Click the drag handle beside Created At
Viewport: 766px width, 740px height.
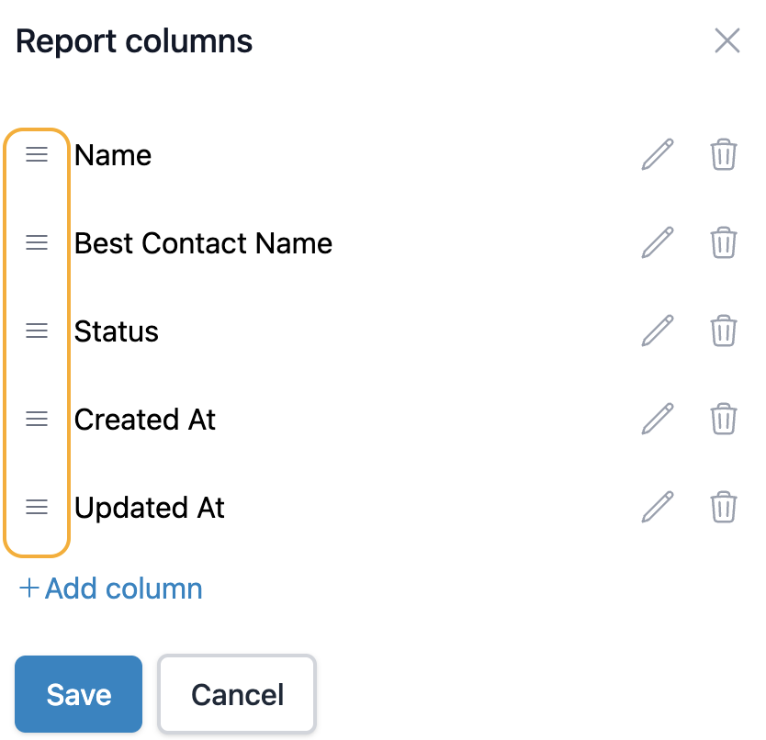pos(37,420)
